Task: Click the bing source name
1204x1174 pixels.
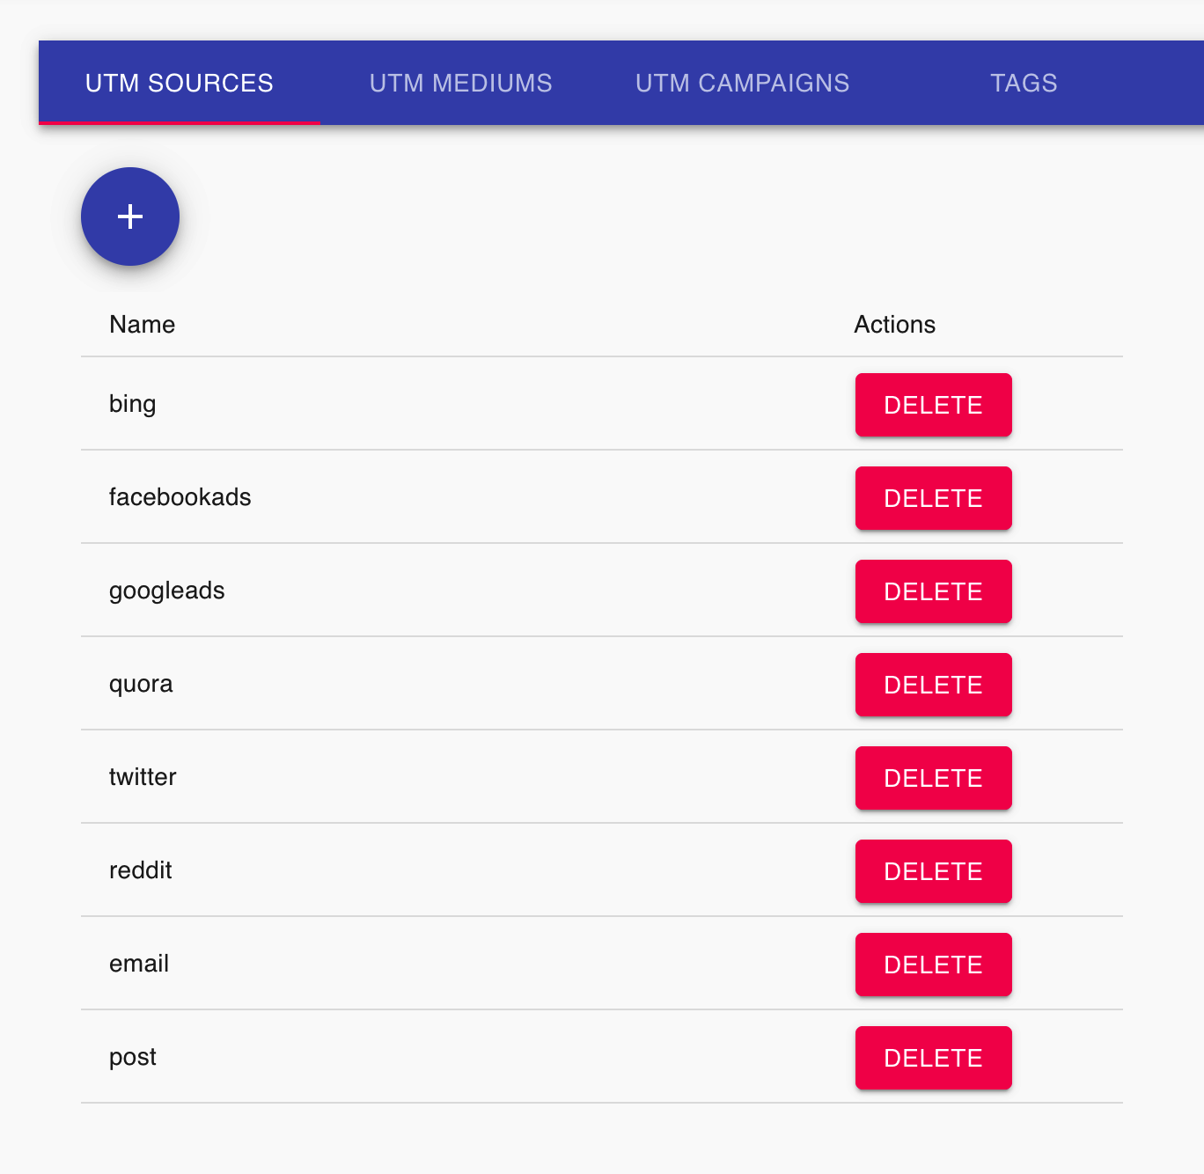Action: pos(133,404)
